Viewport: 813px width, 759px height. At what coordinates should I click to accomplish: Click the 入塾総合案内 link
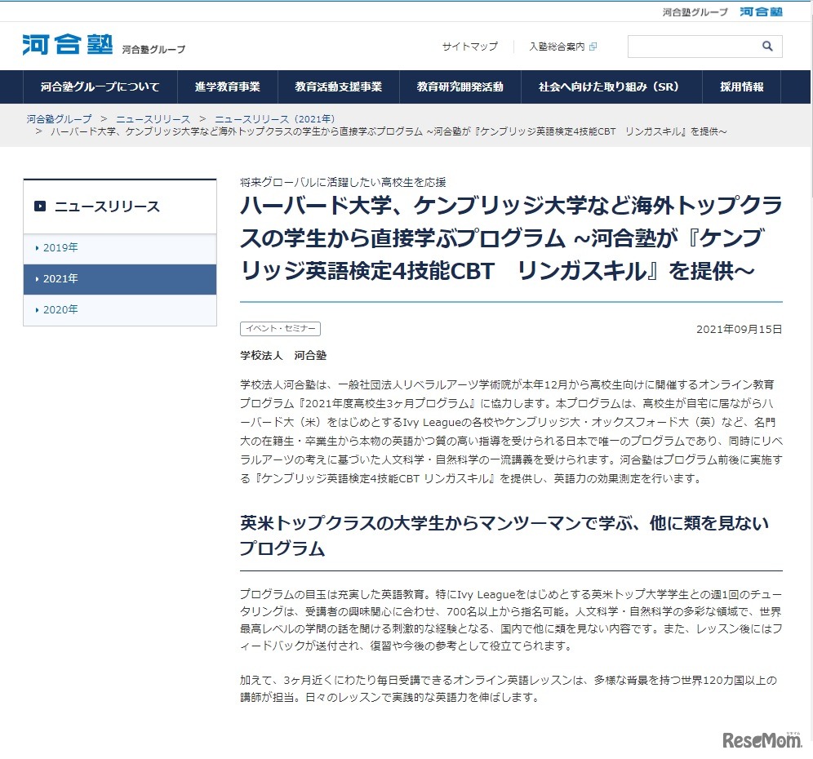(558, 47)
